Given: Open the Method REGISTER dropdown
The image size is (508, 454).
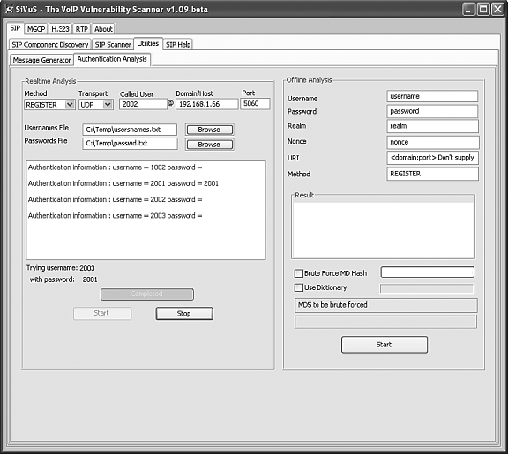Looking at the screenshot, I should click(x=70, y=105).
